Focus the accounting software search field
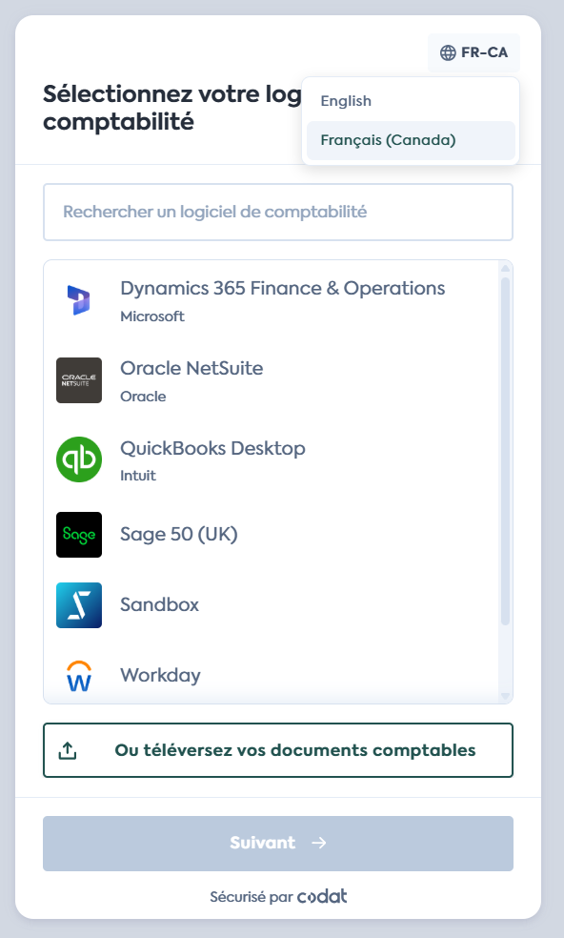Screen dimensions: 564x938 click(x=278, y=212)
